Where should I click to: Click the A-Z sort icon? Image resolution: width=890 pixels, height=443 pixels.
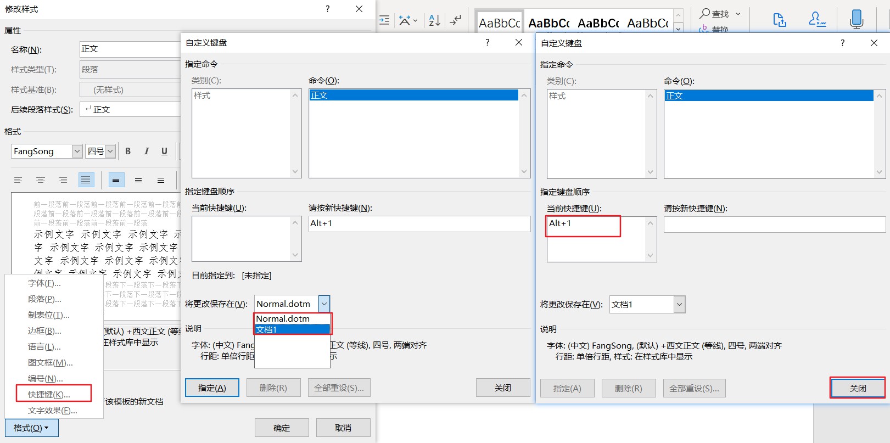pyautogui.click(x=434, y=20)
